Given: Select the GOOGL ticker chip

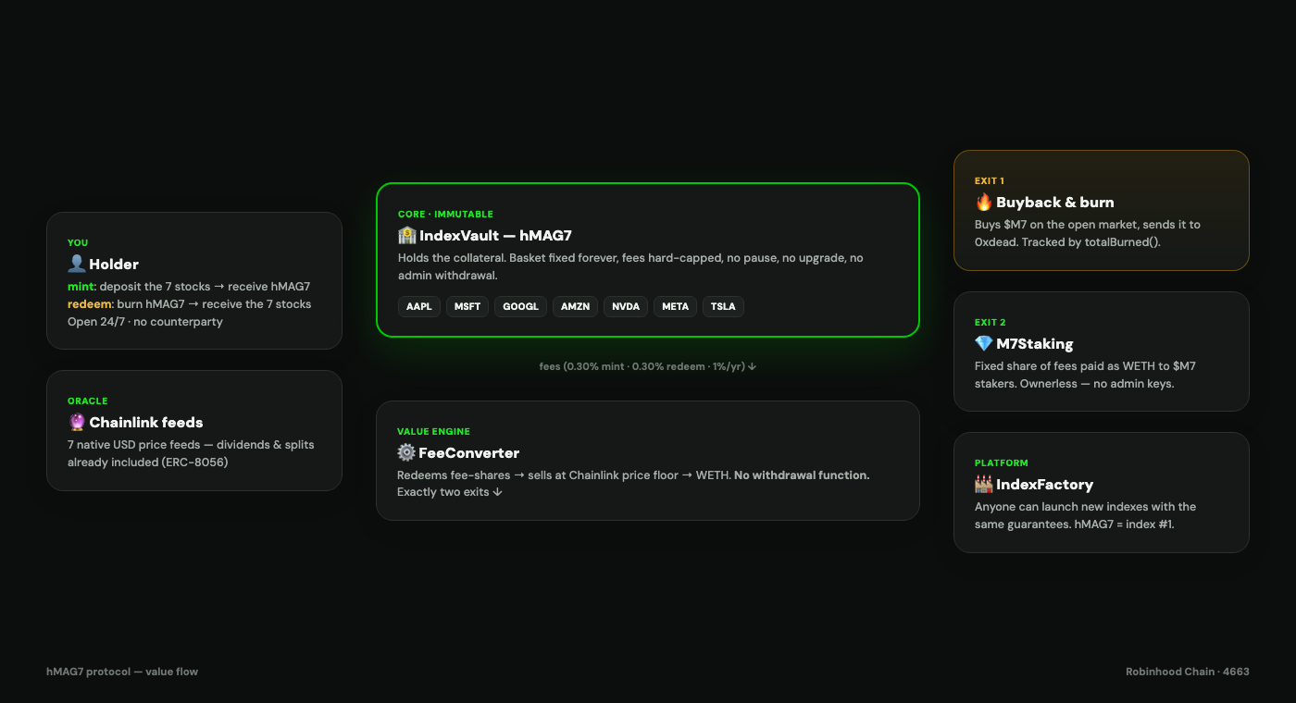Looking at the screenshot, I should pos(520,306).
